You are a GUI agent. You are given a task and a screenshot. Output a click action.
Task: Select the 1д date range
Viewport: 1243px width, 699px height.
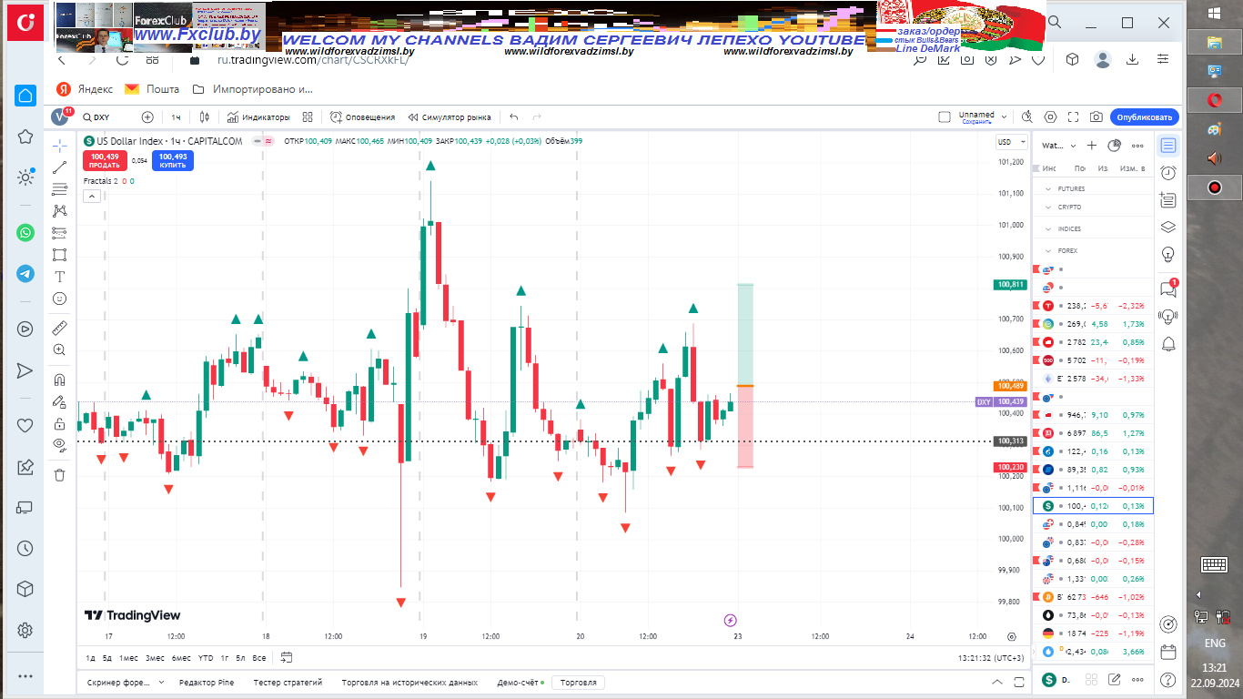pyautogui.click(x=90, y=657)
